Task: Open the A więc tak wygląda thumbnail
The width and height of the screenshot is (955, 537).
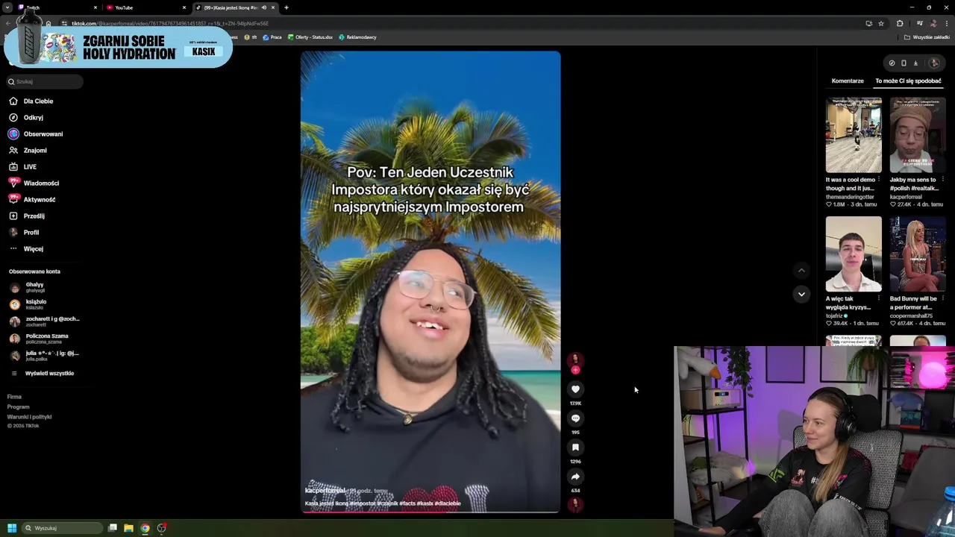Action: coord(854,254)
